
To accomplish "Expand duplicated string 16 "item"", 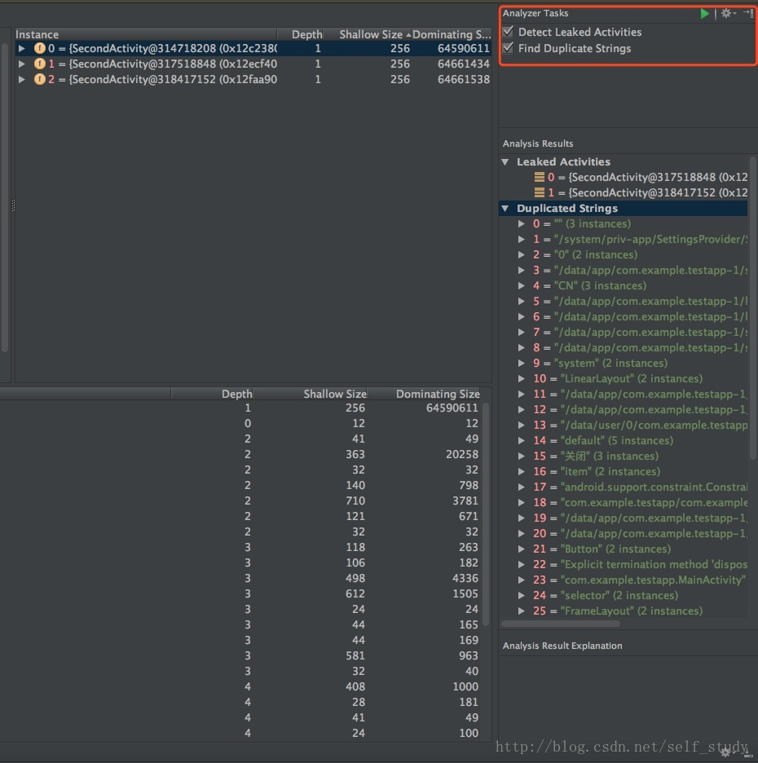I will [521, 471].
